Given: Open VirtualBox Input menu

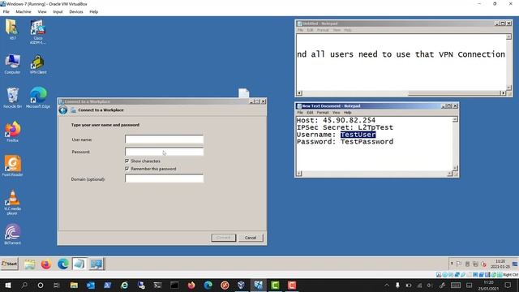Looking at the screenshot, I should coord(58,11).
